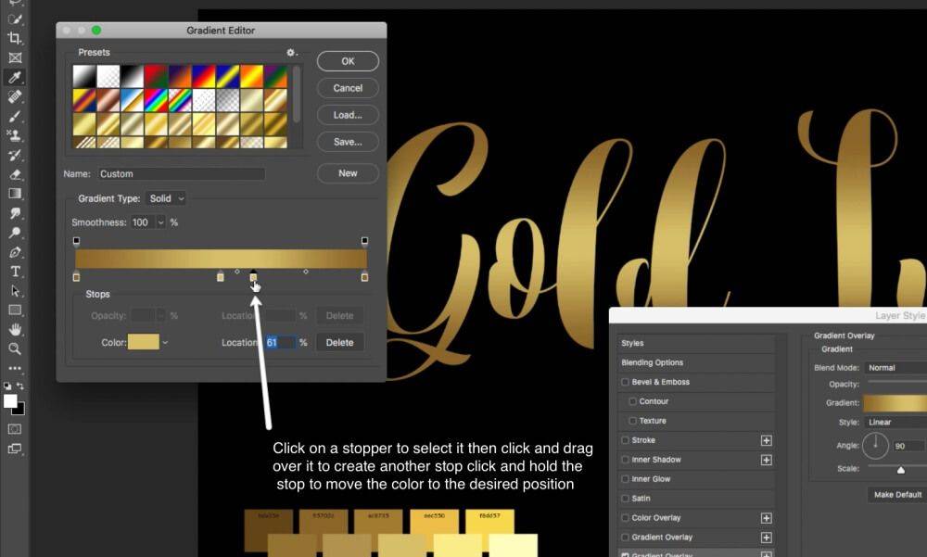Click the gradient Name field
The image size is (927, 557).
tap(182, 174)
